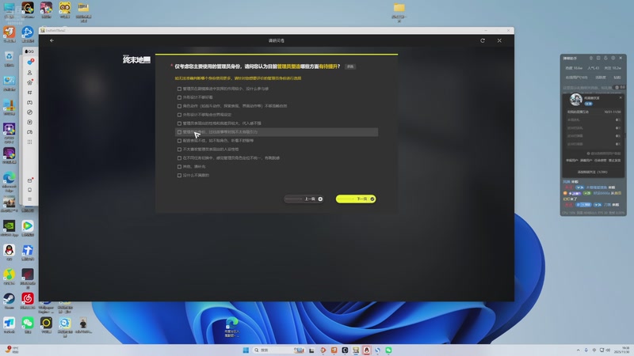Close the user info card in danmaku panel

tap(621, 97)
